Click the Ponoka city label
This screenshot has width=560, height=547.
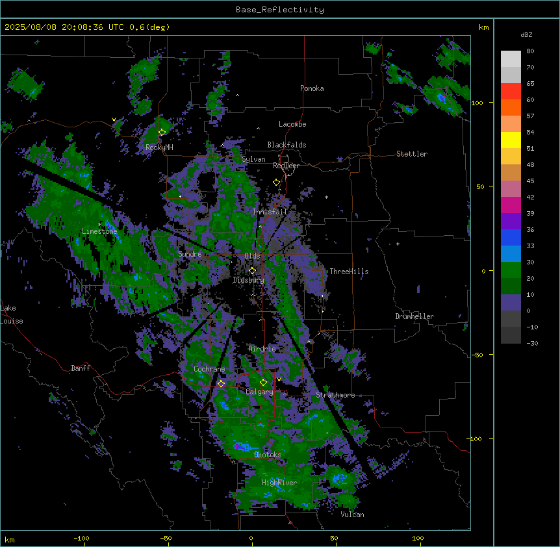(312, 88)
